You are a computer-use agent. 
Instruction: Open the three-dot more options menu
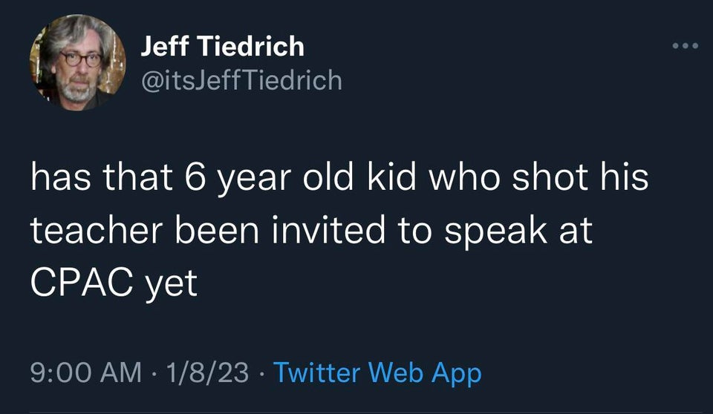click(686, 45)
